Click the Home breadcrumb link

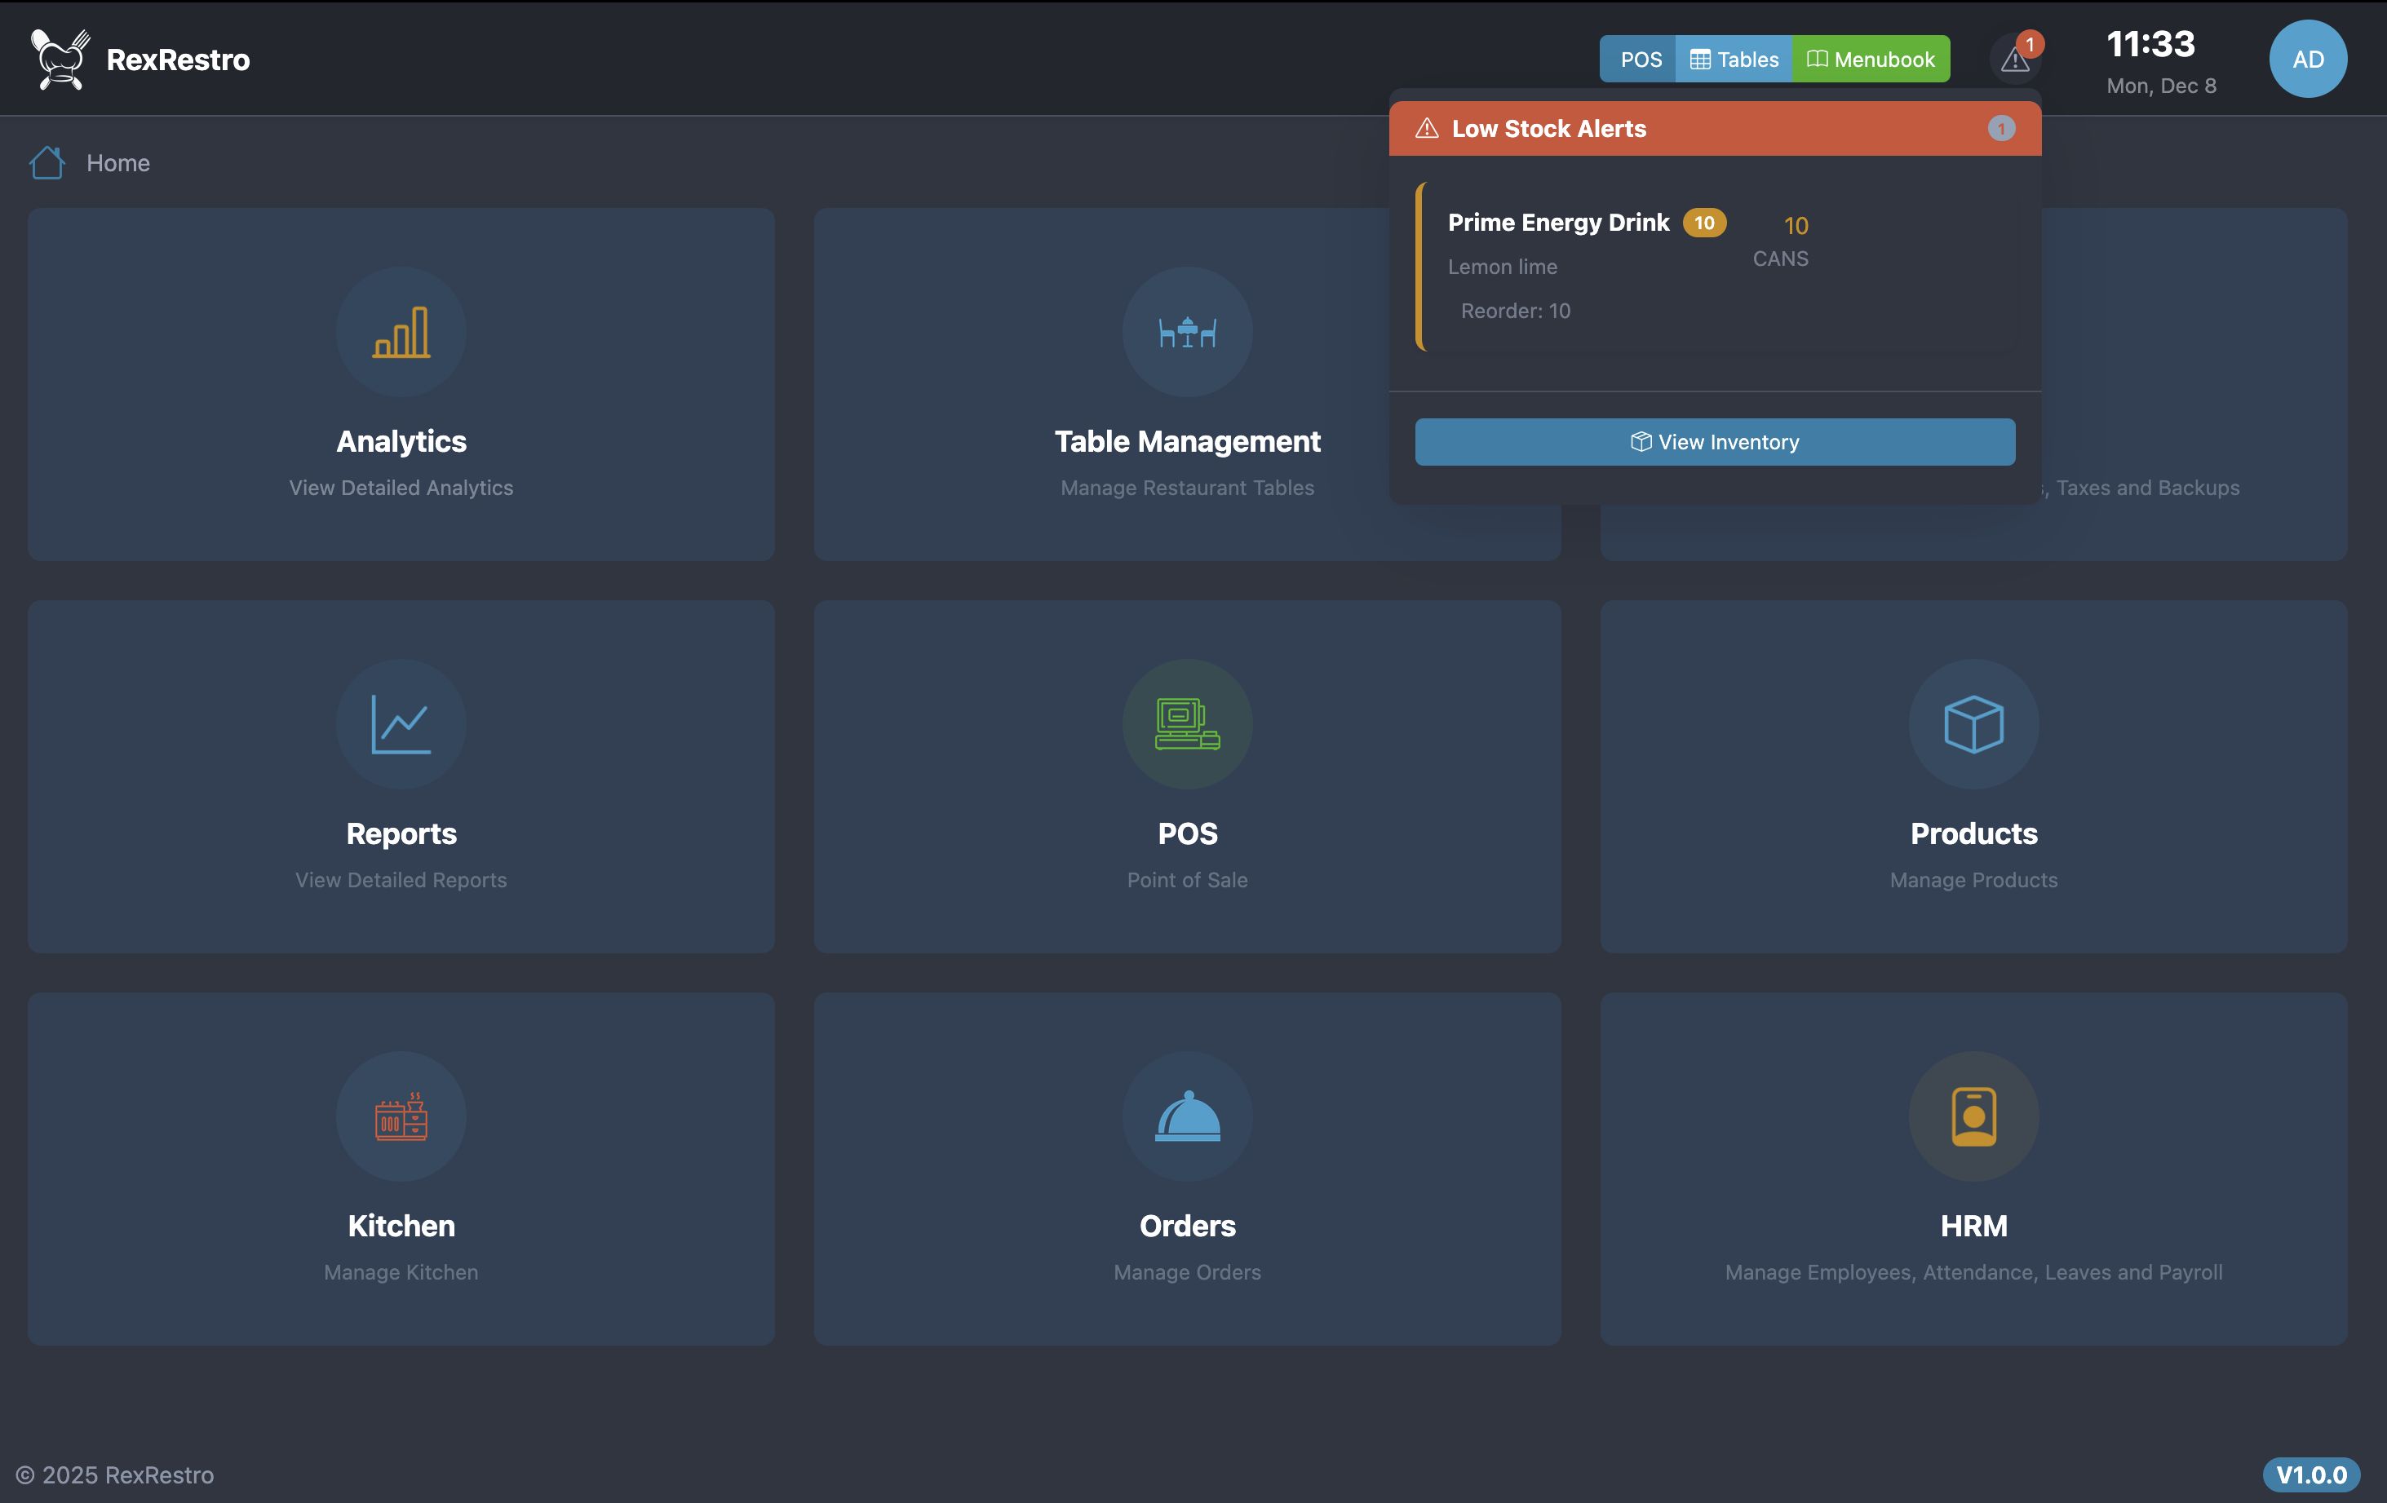pos(118,162)
